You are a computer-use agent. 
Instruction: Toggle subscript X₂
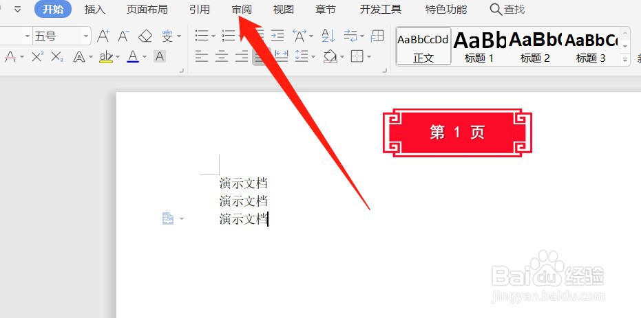click(x=57, y=57)
